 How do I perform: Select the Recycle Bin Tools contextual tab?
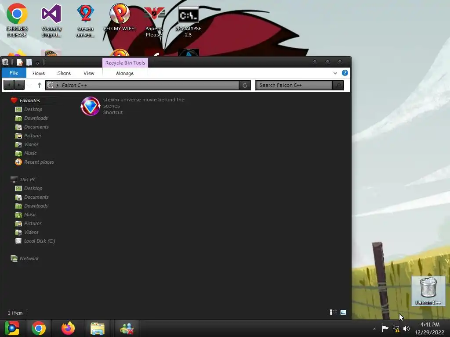pos(125,63)
